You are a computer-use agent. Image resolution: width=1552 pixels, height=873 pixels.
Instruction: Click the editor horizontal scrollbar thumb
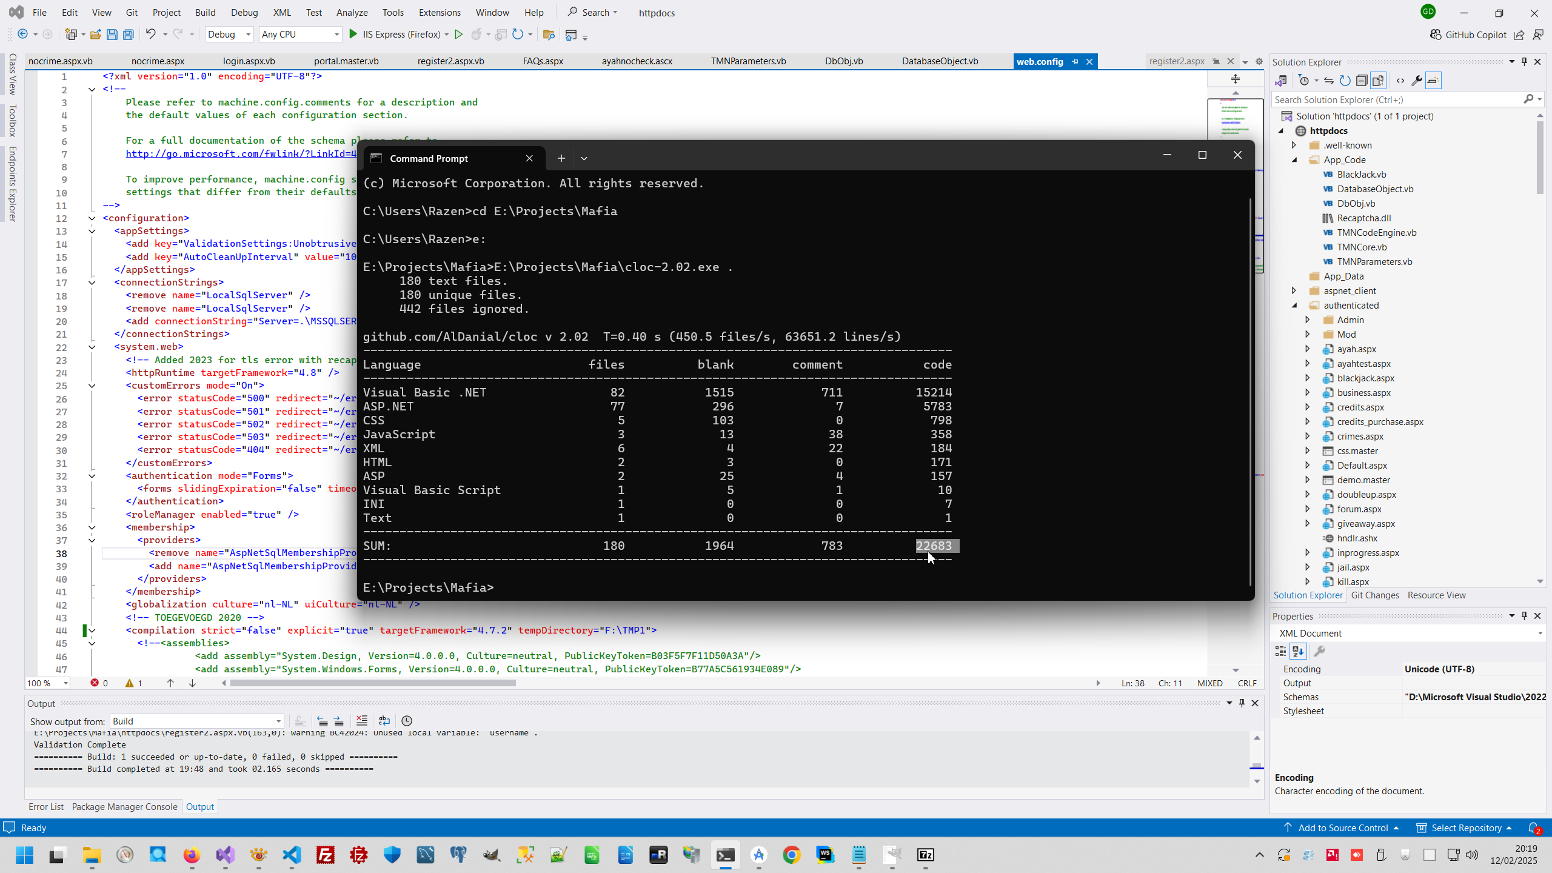tap(373, 683)
